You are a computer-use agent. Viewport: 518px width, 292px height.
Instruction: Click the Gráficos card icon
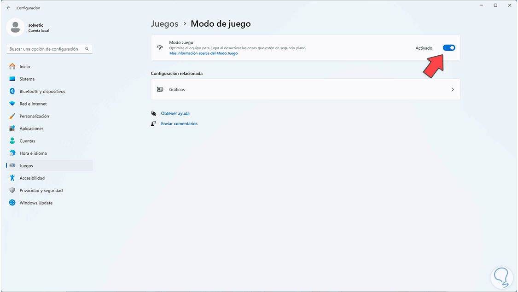point(160,89)
